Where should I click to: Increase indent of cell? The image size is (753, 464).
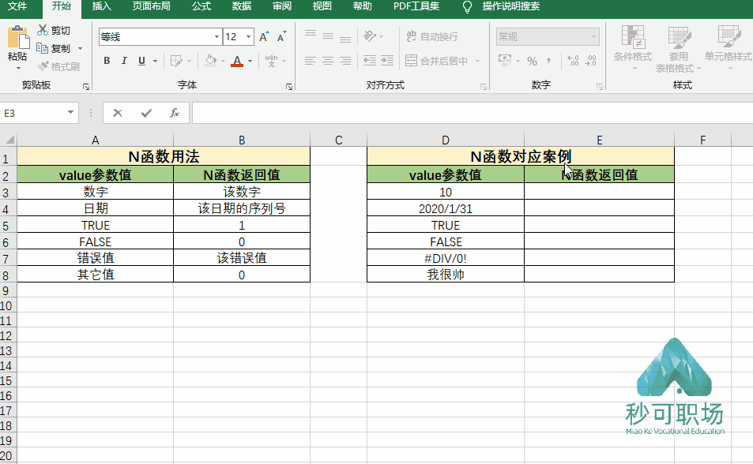[x=387, y=61]
